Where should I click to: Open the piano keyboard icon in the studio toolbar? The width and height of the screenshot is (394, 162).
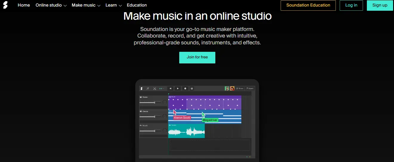point(192,88)
